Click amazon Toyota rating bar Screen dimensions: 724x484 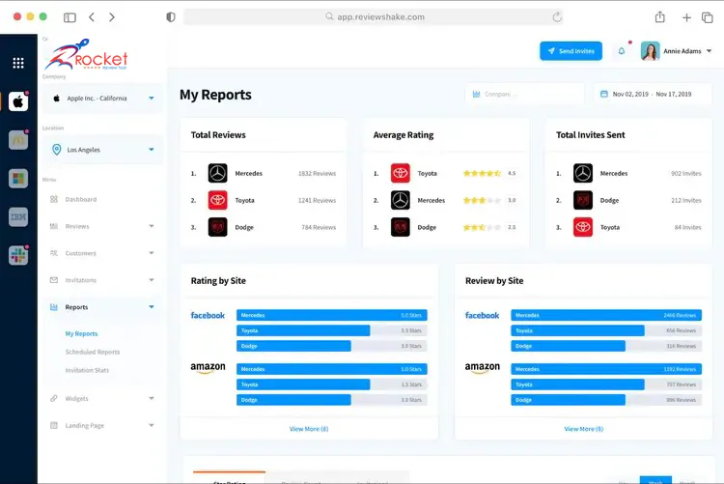[x=331, y=384]
